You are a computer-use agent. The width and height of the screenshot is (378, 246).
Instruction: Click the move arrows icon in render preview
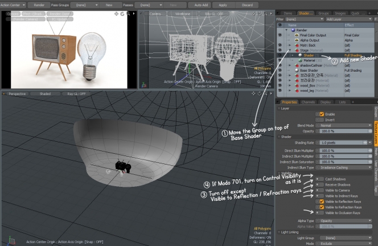tap(116, 13)
